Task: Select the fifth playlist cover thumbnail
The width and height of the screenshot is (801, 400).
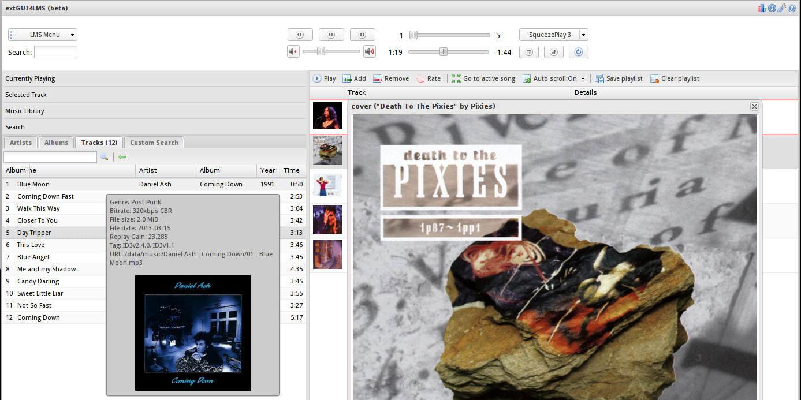Action: click(x=327, y=255)
